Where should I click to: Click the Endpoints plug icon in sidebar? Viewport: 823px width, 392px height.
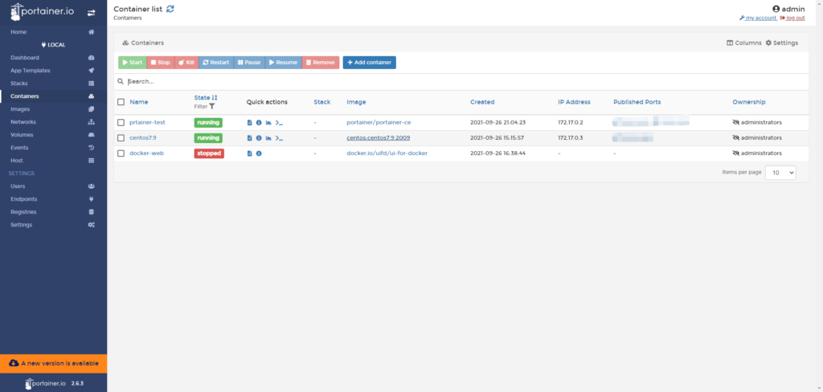(x=92, y=199)
